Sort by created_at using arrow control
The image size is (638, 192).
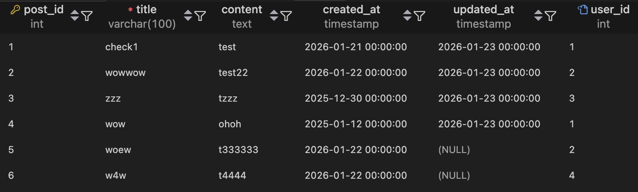407,16
